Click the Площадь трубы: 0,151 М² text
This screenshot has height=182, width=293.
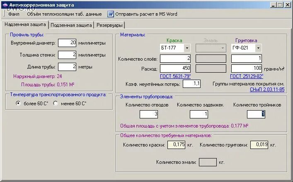point(48,85)
